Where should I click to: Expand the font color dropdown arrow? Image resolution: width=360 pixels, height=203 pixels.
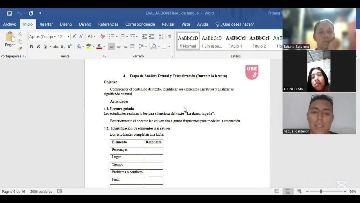click(104, 47)
